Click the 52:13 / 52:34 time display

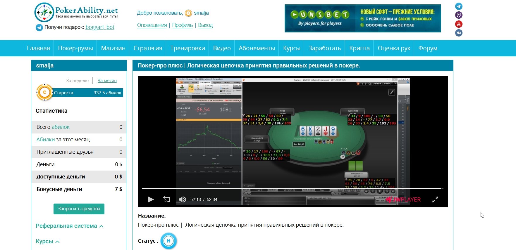pos(204,199)
